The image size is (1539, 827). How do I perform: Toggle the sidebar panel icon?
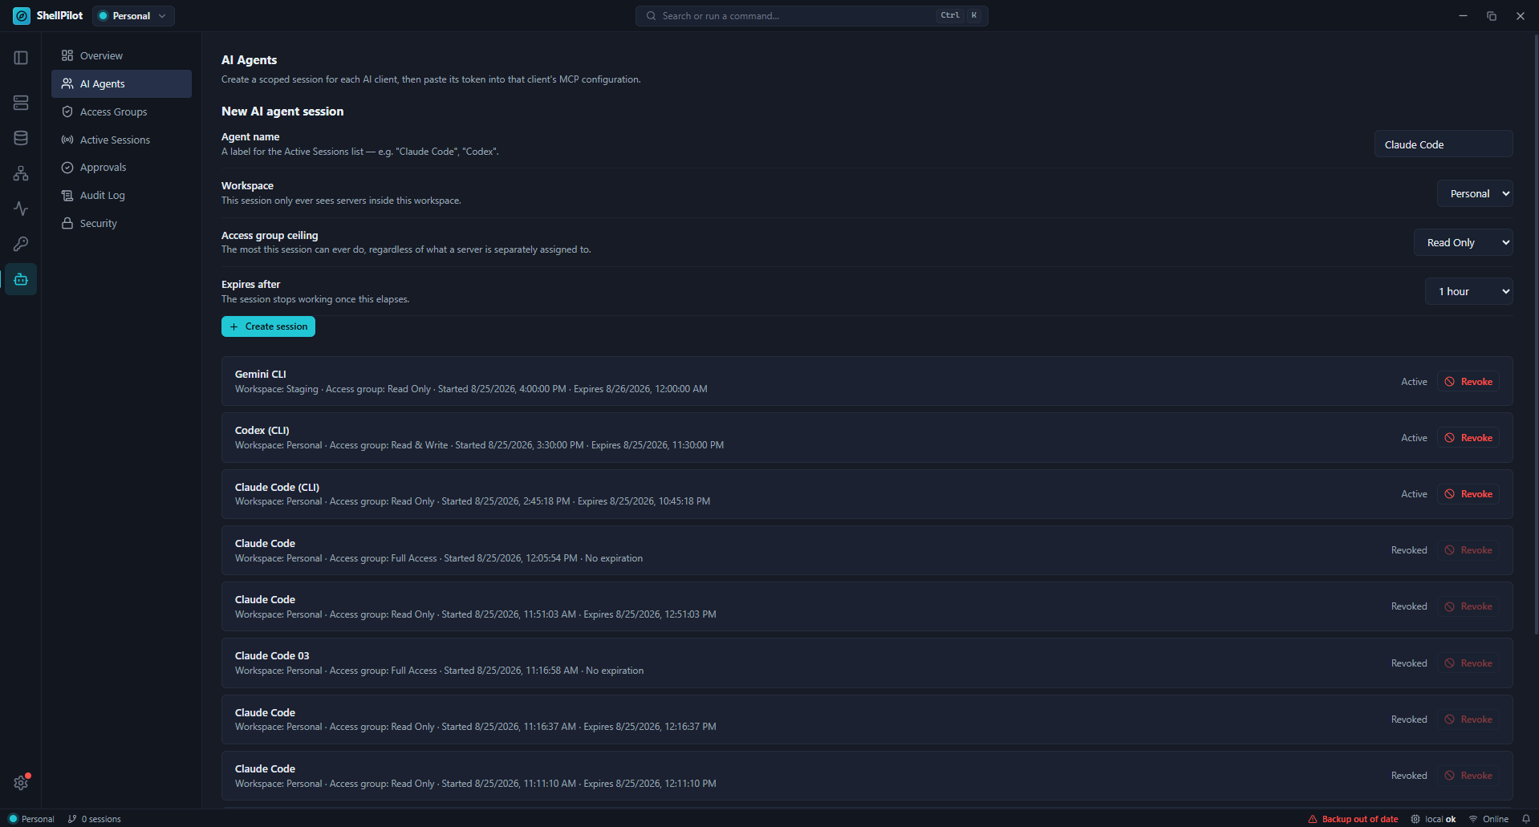pyautogui.click(x=21, y=58)
